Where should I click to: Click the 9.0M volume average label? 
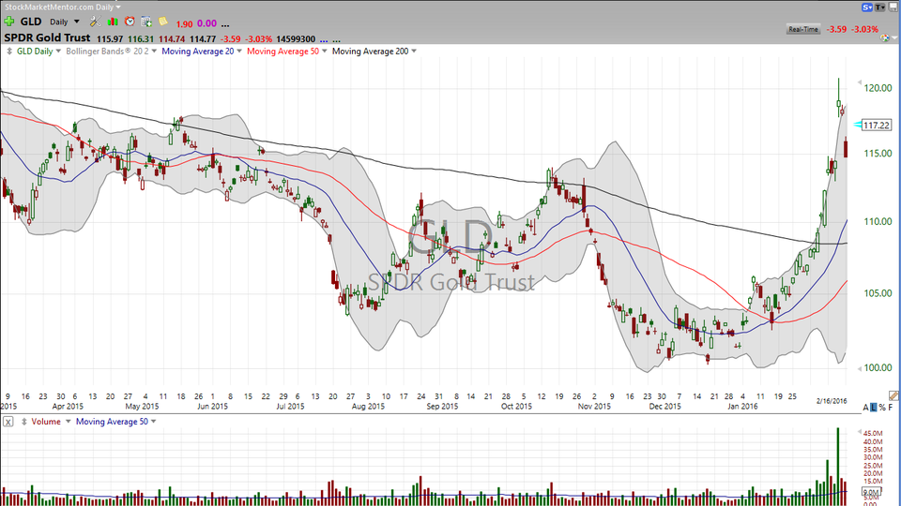[871, 492]
